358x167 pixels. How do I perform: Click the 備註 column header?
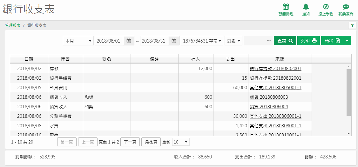(x=154, y=59)
